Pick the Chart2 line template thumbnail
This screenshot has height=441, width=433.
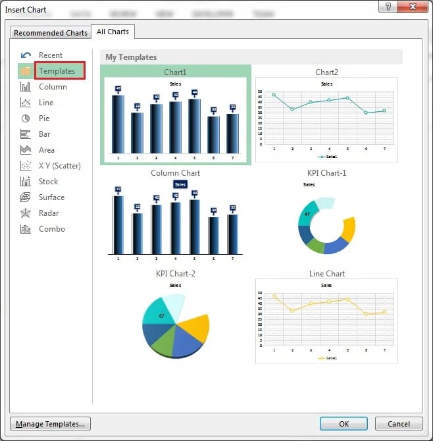pyautogui.click(x=326, y=120)
